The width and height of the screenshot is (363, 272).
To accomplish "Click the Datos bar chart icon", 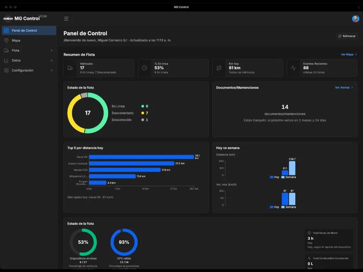I will tap(6, 60).
